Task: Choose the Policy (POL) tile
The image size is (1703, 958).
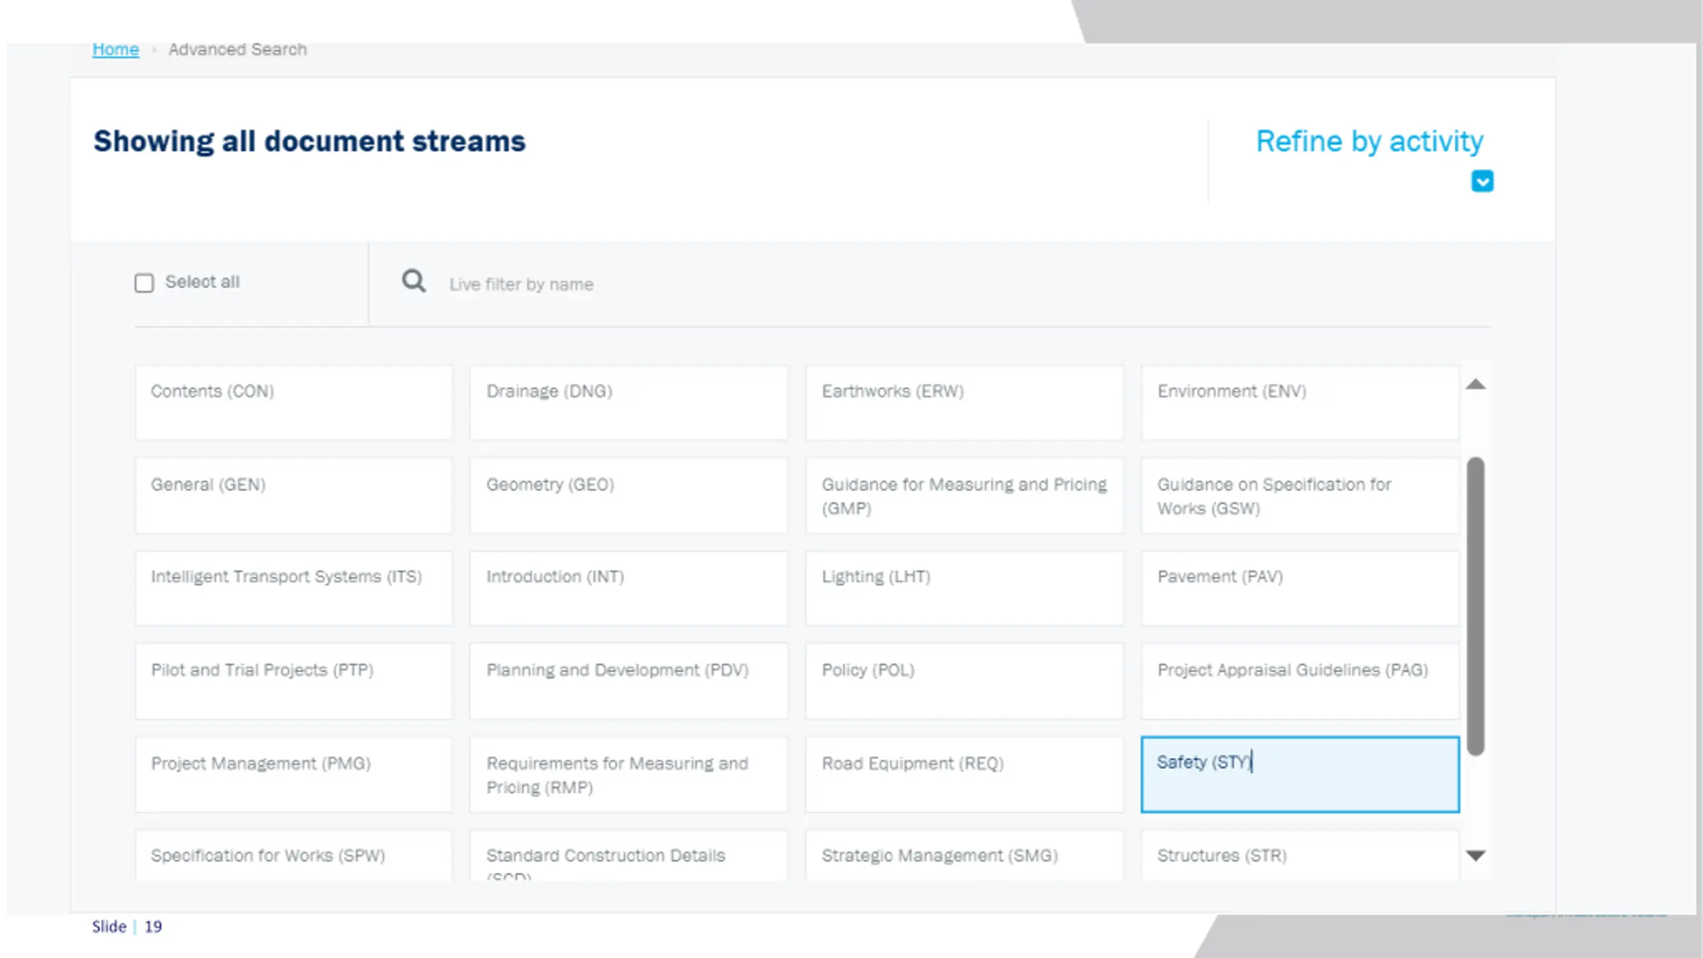Action: (965, 681)
